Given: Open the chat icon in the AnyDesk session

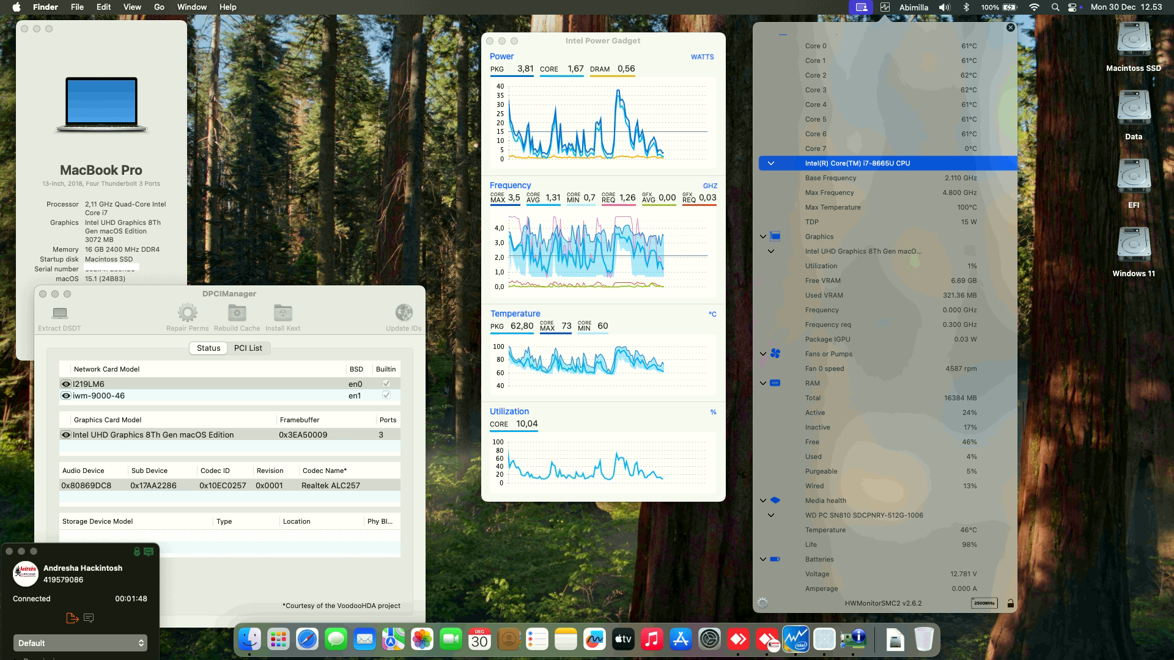Looking at the screenshot, I should pos(89,618).
